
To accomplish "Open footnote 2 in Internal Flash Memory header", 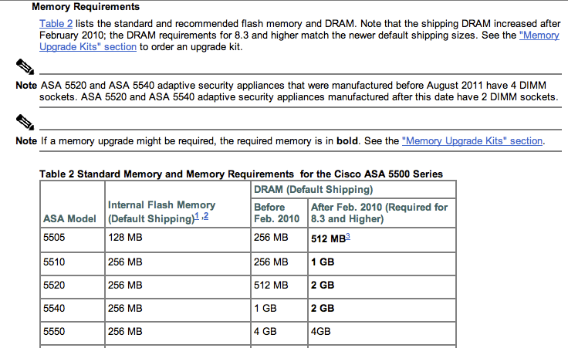I will tap(206, 217).
